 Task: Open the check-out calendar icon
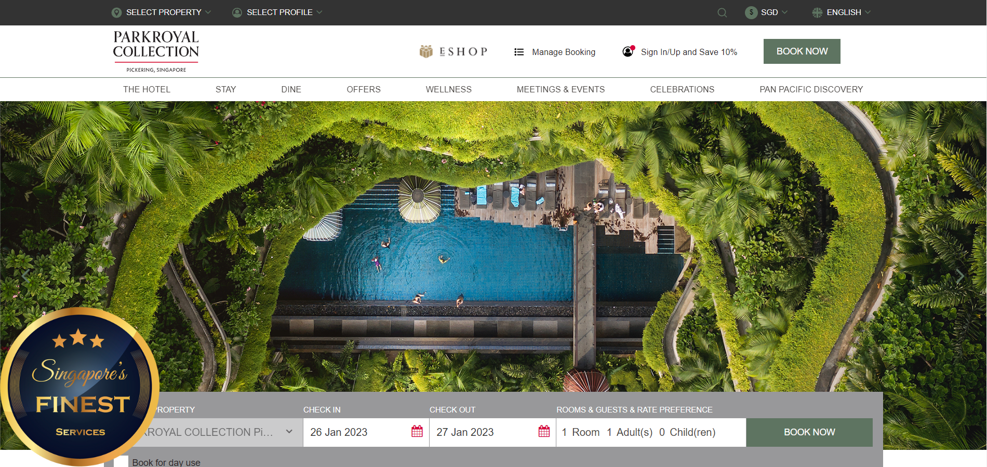pos(544,431)
